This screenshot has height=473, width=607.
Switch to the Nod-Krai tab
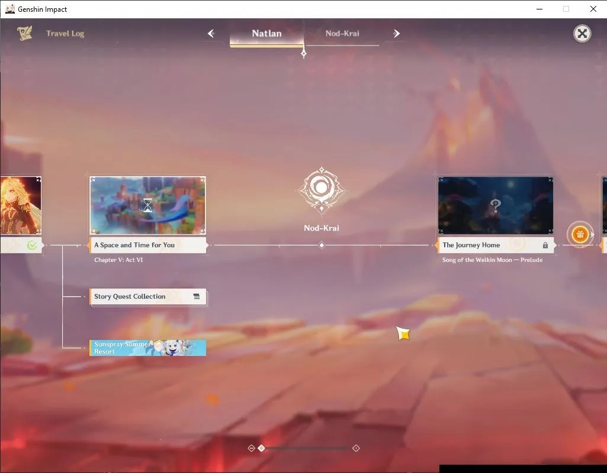tap(342, 34)
